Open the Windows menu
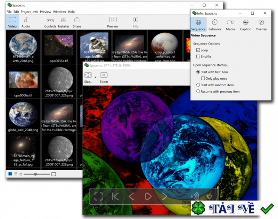Viewport: 278px width, 219px height. coord(59,12)
